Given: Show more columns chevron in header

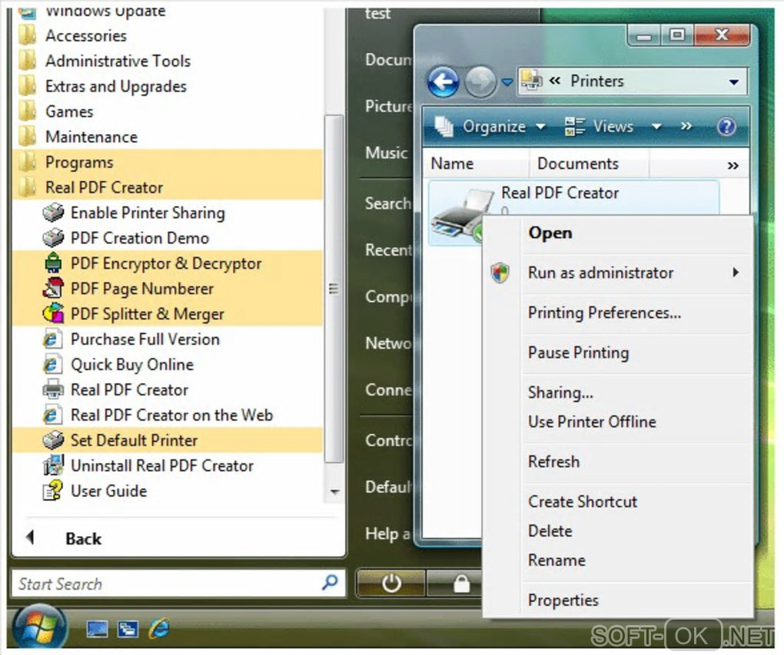Looking at the screenshot, I should (x=733, y=165).
